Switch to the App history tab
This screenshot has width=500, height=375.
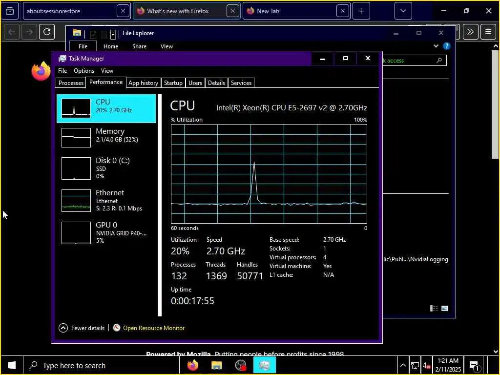[x=143, y=83]
